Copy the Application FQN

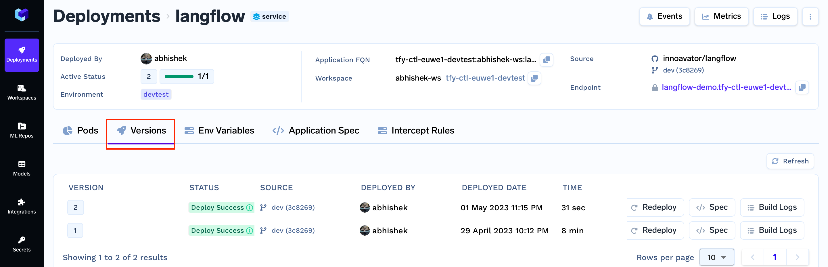coord(546,60)
